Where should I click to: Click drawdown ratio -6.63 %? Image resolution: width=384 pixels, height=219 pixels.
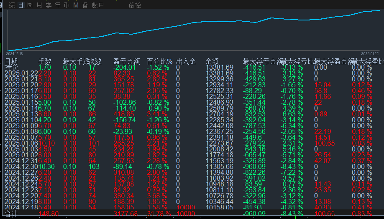coord(292,114)
